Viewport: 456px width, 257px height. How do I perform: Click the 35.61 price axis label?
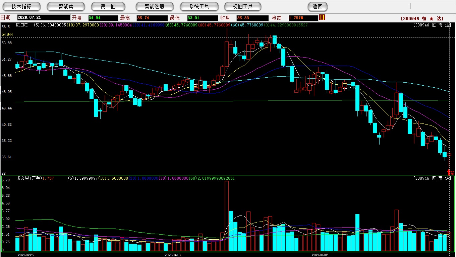7,157
